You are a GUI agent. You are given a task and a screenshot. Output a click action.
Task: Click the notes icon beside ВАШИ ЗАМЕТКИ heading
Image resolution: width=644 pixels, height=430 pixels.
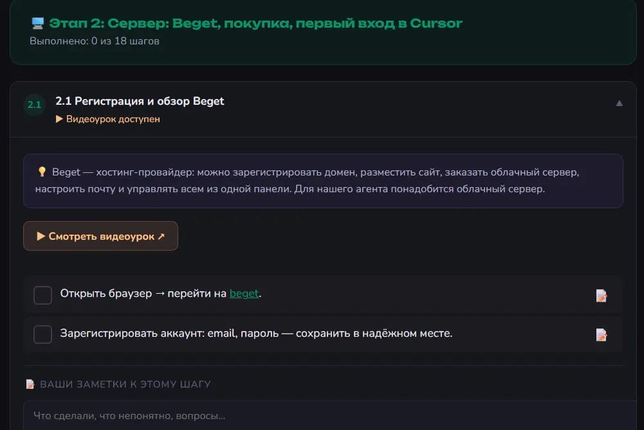30,384
